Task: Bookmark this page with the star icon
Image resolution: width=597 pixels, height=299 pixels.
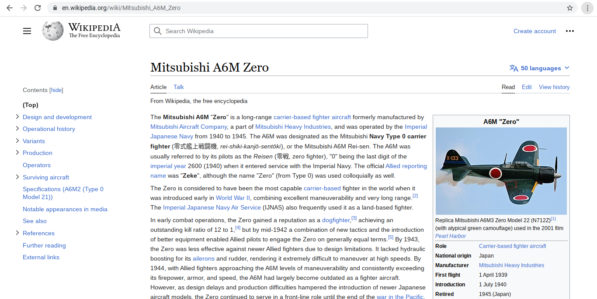Action: click(x=570, y=8)
